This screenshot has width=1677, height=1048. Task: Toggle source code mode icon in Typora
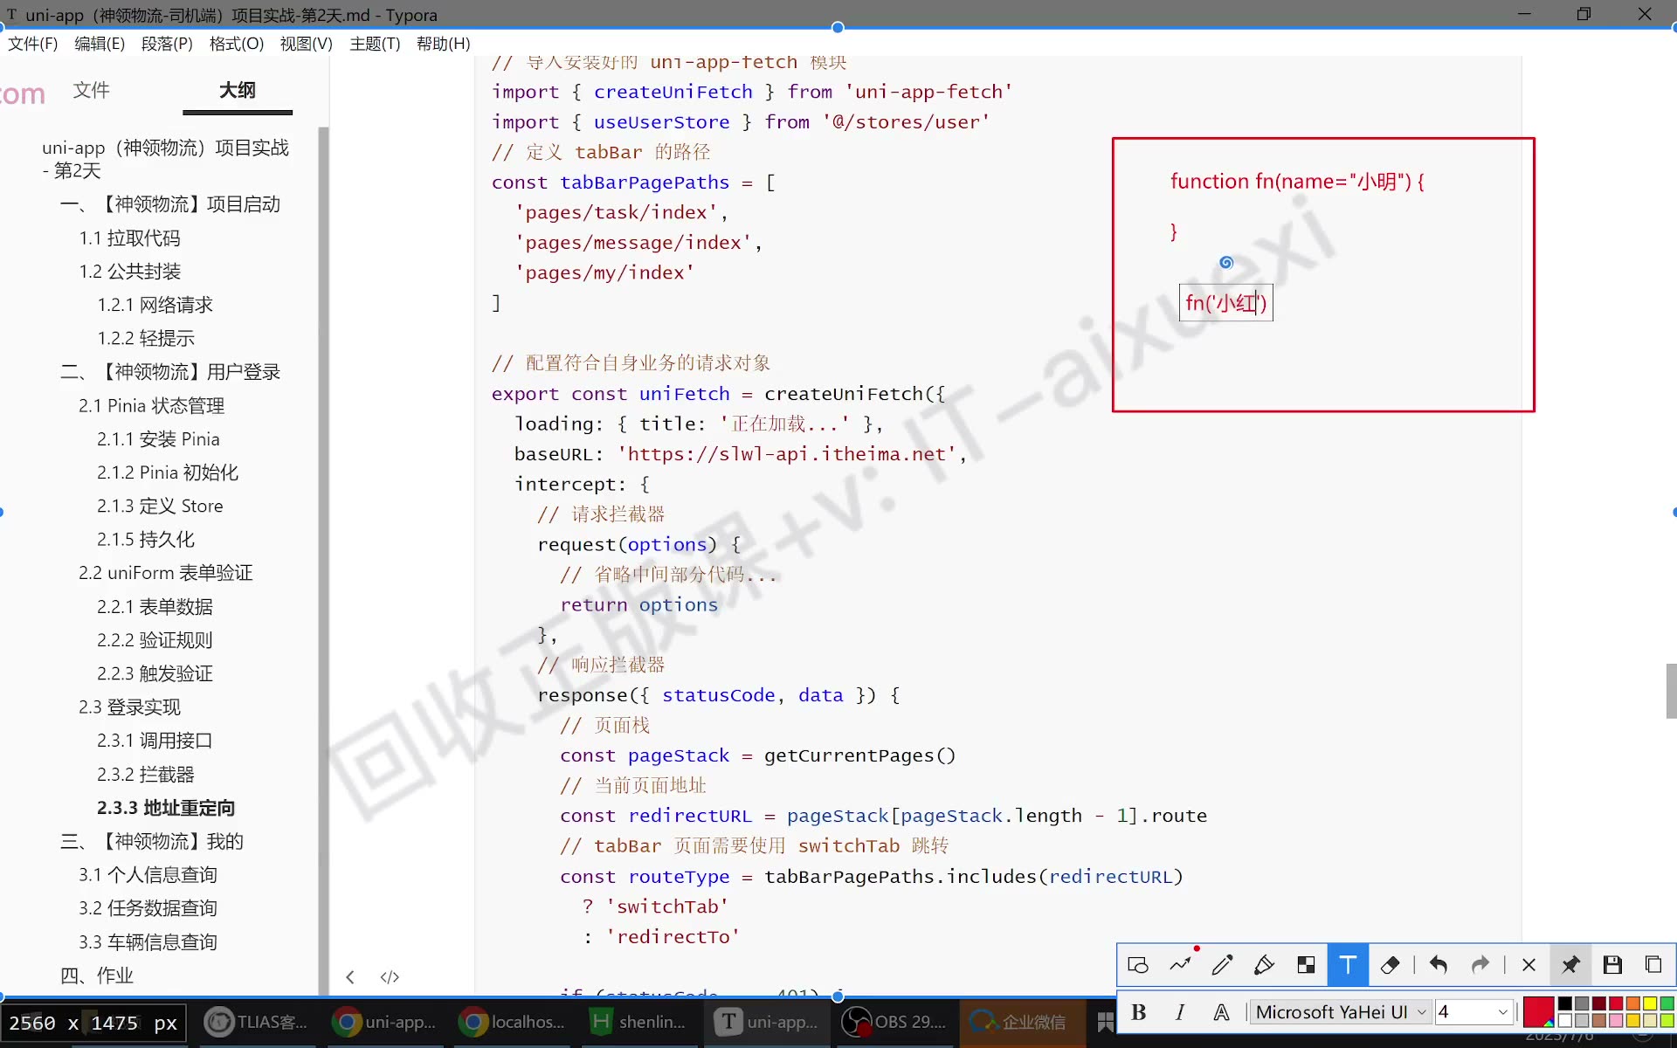coord(390,977)
